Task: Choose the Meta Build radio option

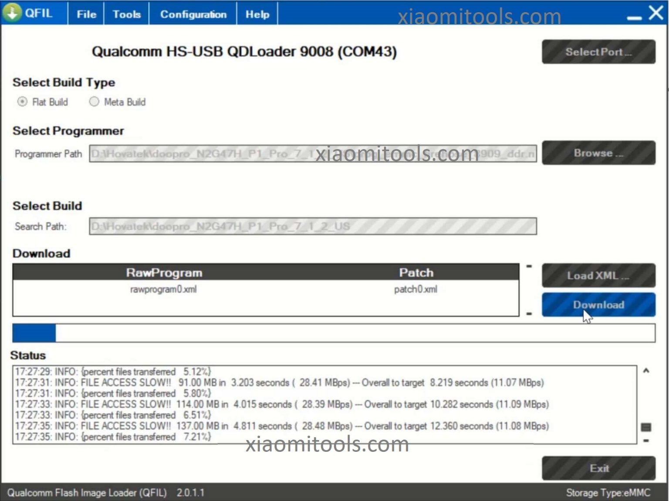Action: (x=94, y=102)
